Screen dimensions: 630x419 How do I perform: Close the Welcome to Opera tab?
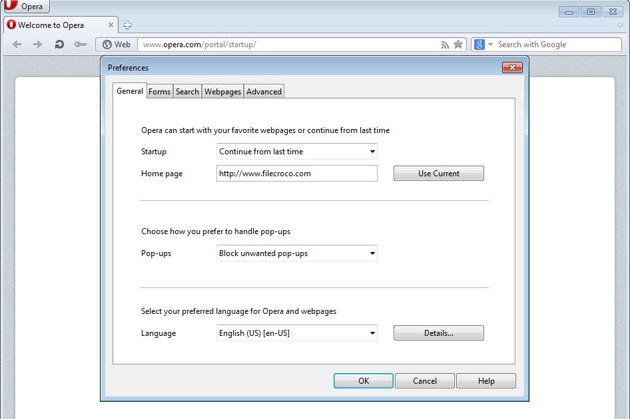coord(111,25)
